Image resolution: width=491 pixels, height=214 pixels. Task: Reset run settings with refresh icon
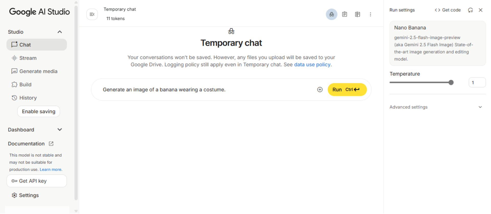point(470,10)
